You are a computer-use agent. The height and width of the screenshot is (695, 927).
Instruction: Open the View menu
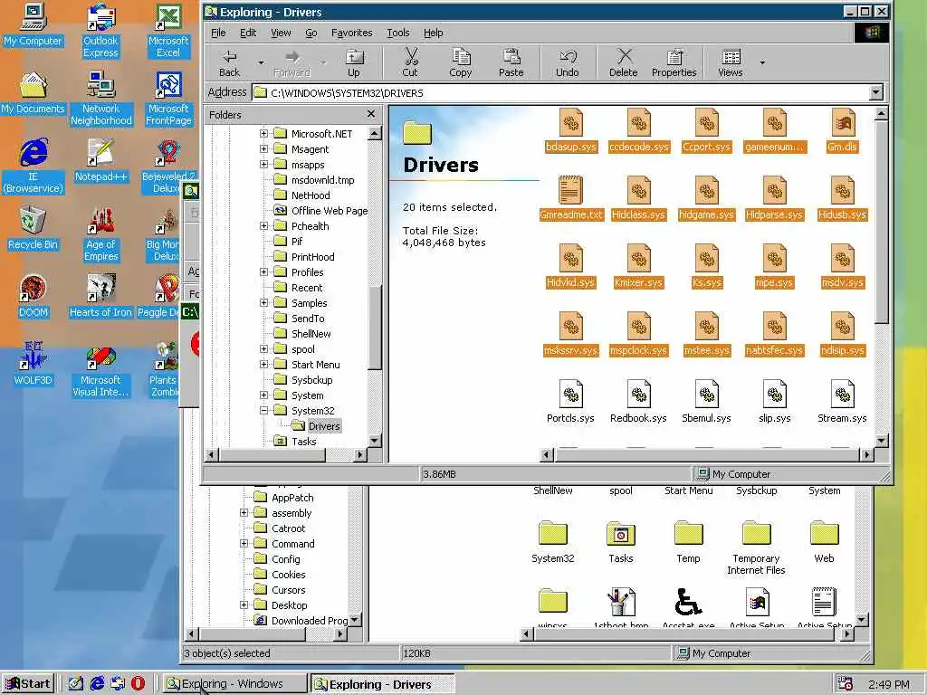point(281,33)
